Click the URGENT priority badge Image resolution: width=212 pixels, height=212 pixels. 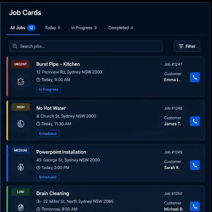point(21,64)
